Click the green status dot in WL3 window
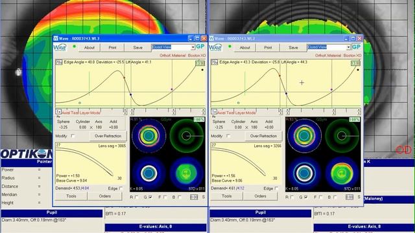The image size is (415, 233). pos(75,47)
